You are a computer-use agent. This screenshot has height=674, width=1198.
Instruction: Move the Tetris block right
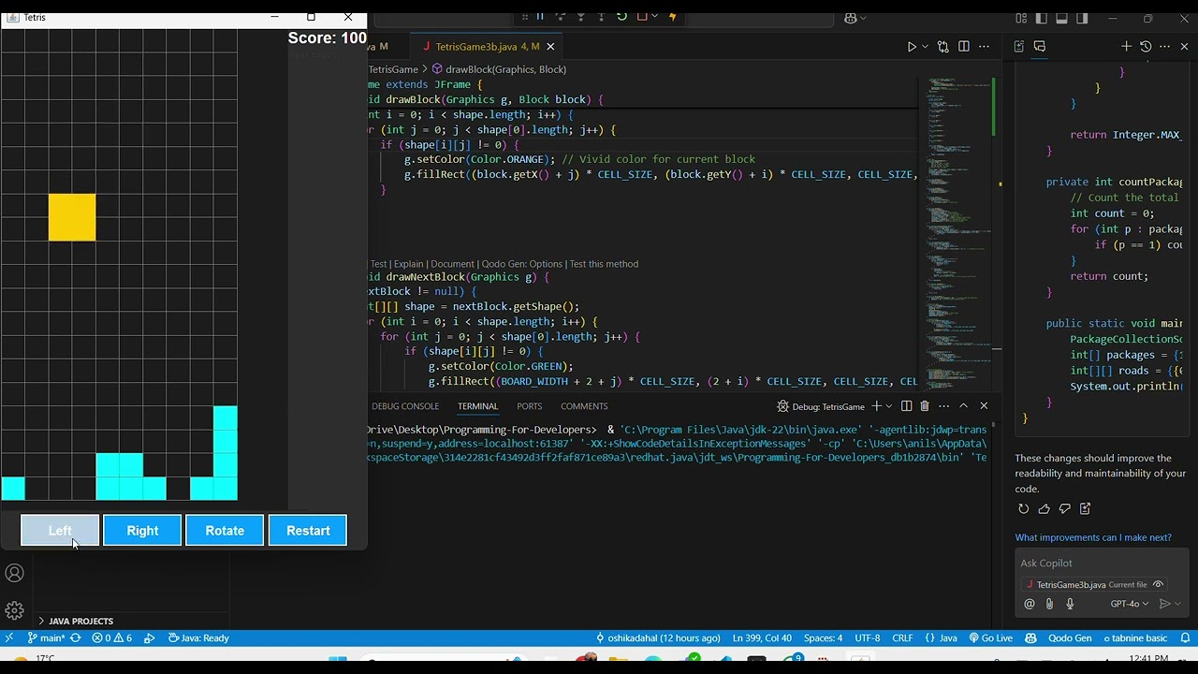142,530
